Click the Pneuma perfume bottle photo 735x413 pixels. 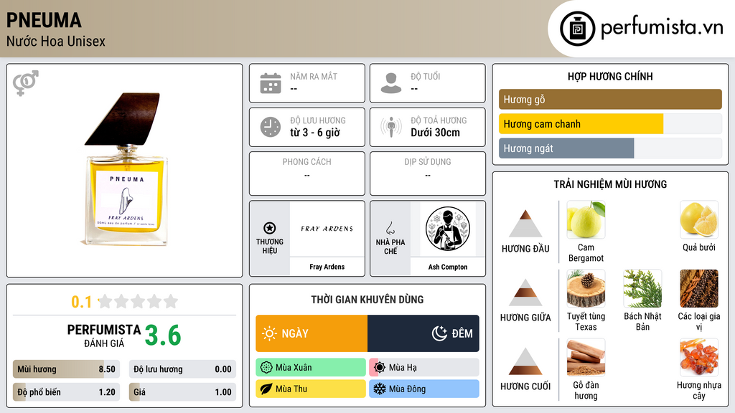125,169
